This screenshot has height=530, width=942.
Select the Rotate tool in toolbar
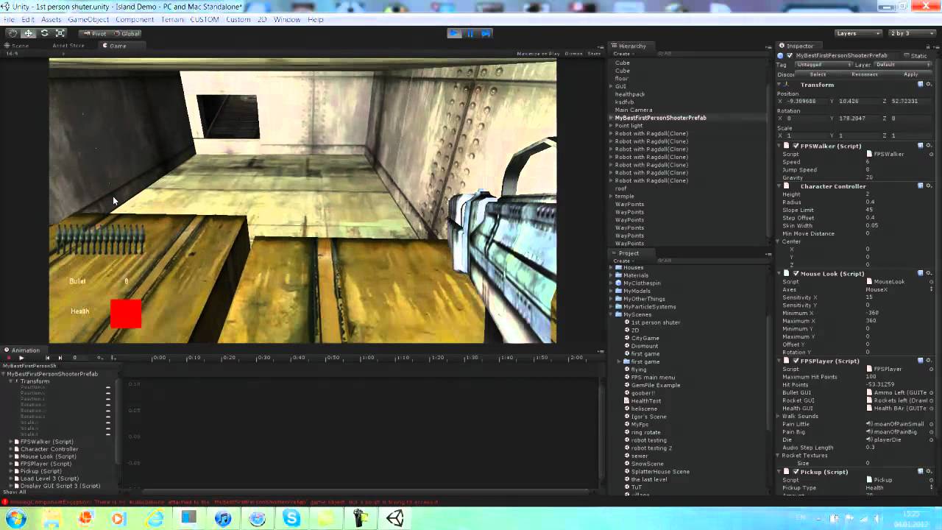point(44,33)
